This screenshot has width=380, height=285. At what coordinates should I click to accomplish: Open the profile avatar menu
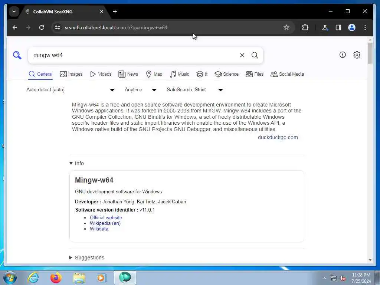click(x=352, y=27)
